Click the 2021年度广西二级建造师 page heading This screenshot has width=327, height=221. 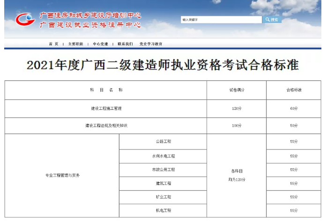[163, 65]
